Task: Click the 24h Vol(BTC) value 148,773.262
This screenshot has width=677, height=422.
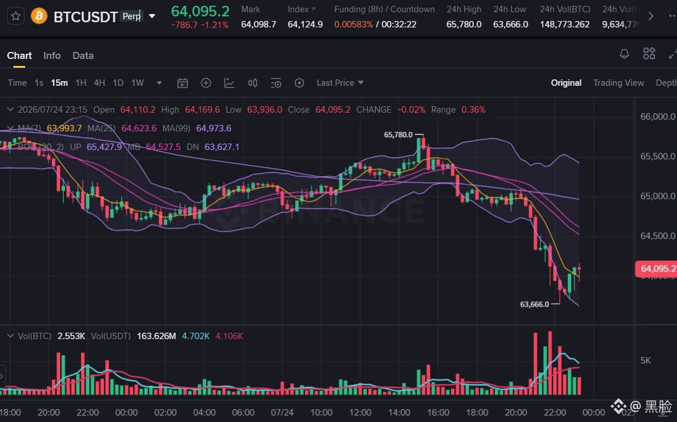Action: 565,25
